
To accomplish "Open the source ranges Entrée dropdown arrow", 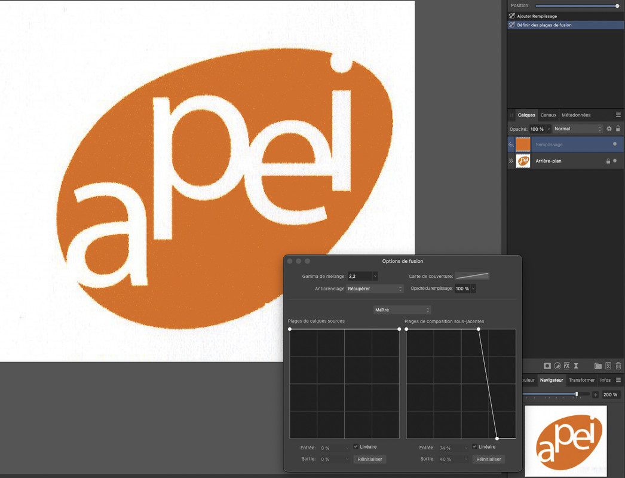I will click(x=347, y=448).
